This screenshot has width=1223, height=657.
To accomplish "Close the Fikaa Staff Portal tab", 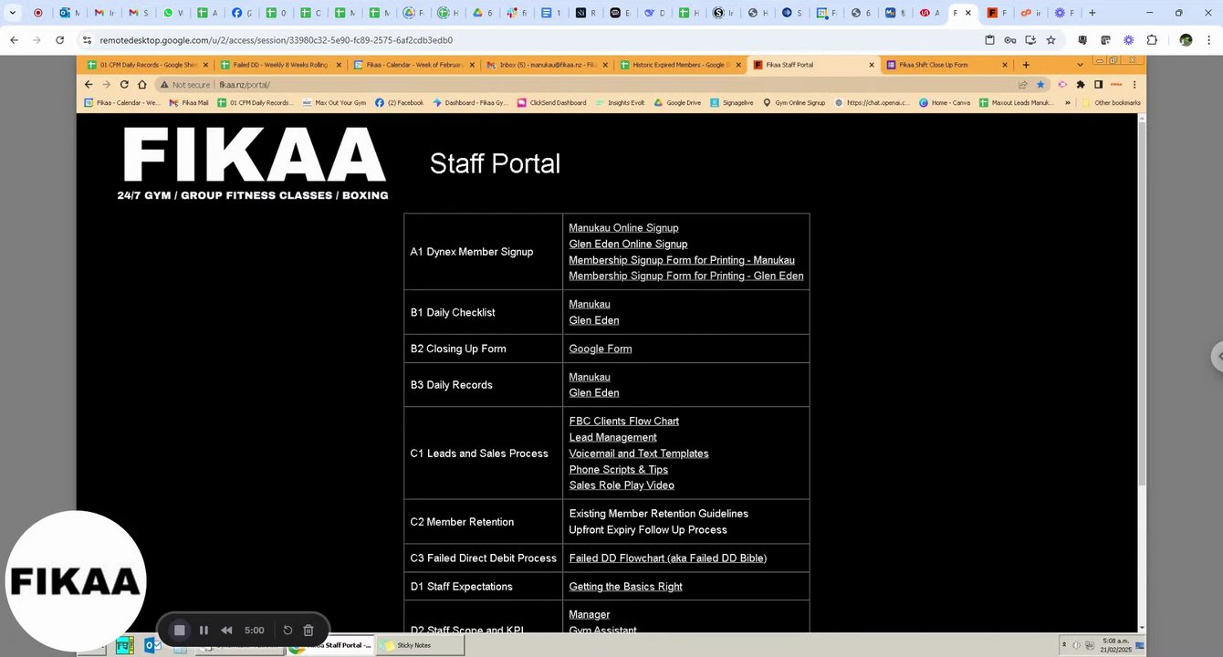I will click(871, 65).
